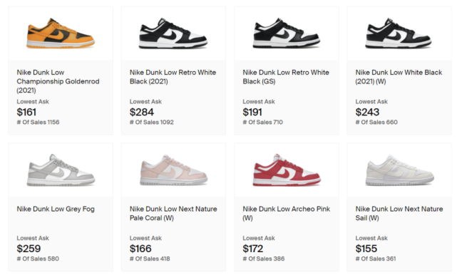Click the Next Nature Sail sneaker image
The width and height of the screenshot is (457, 275).
(399, 170)
